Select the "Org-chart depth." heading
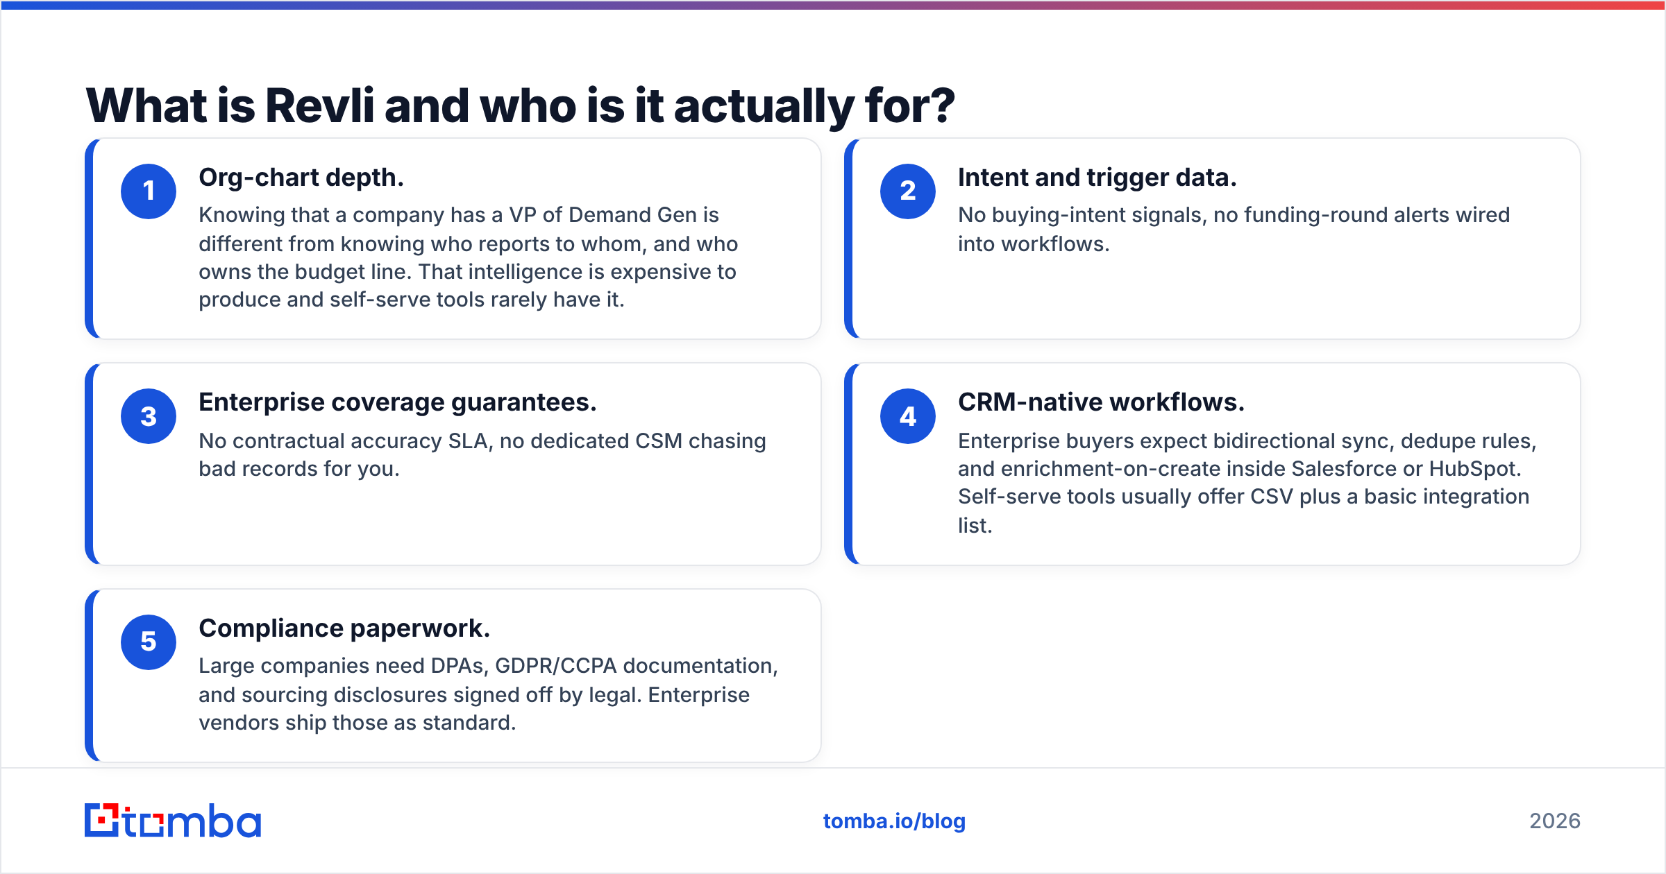The width and height of the screenshot is (1666, 874). (x=301, y=178)
